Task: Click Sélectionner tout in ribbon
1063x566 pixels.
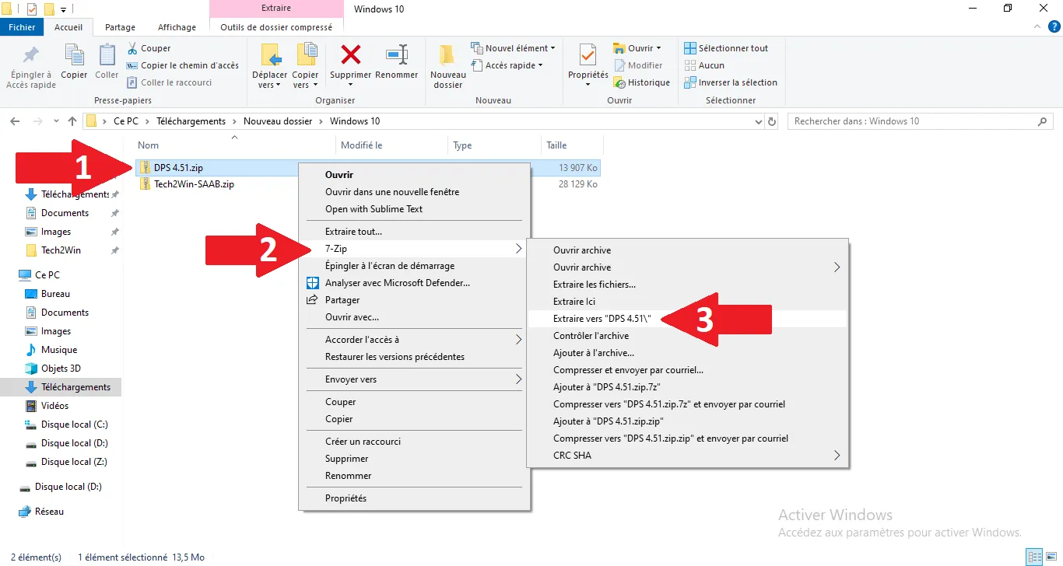Action: tap(726, 48)
